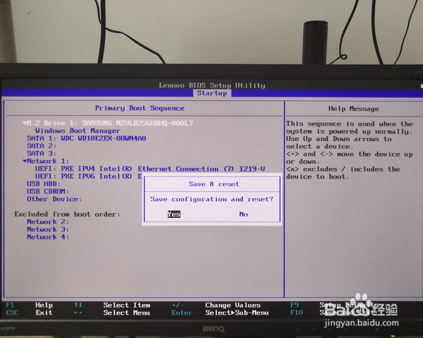Confirm with Yes in Save & reset dialog
This screenshot has height=338, width=423.
point(174,214)
